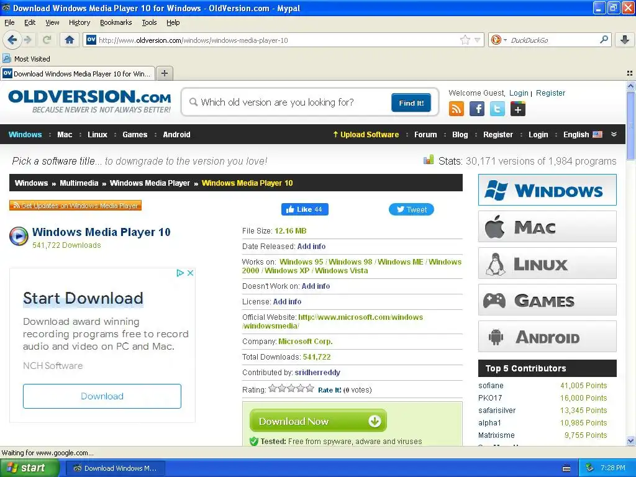Select the Games platform banner
This screenshot has height=477, width=636.
click(x=547, y=300)
